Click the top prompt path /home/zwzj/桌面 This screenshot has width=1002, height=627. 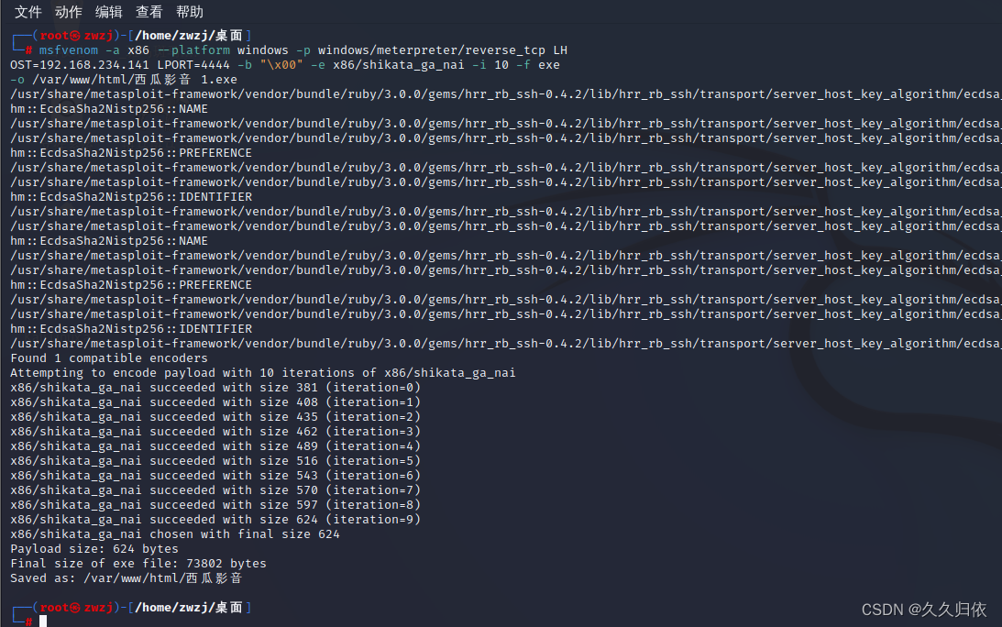(189, 35)
